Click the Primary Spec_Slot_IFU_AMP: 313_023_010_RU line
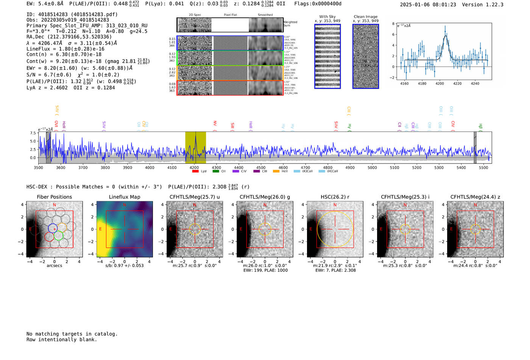 tap(87, 26)
